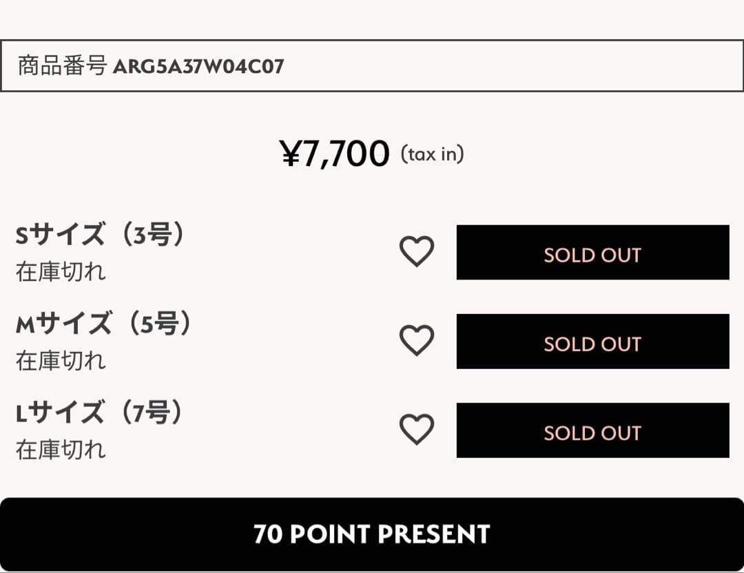Click 在庫切れ status under S size

tap(61, 272)
